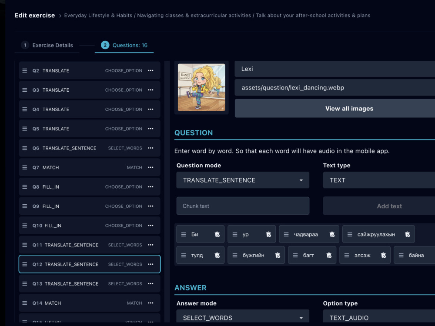Viewport: 435px width, 326px height.
Task: Open the more options menu for Q4 TRANSLATE
Action: 151,110
